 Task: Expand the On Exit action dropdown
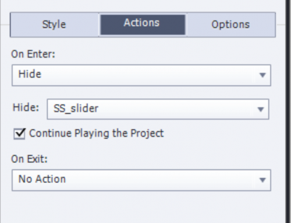point(141,180)
